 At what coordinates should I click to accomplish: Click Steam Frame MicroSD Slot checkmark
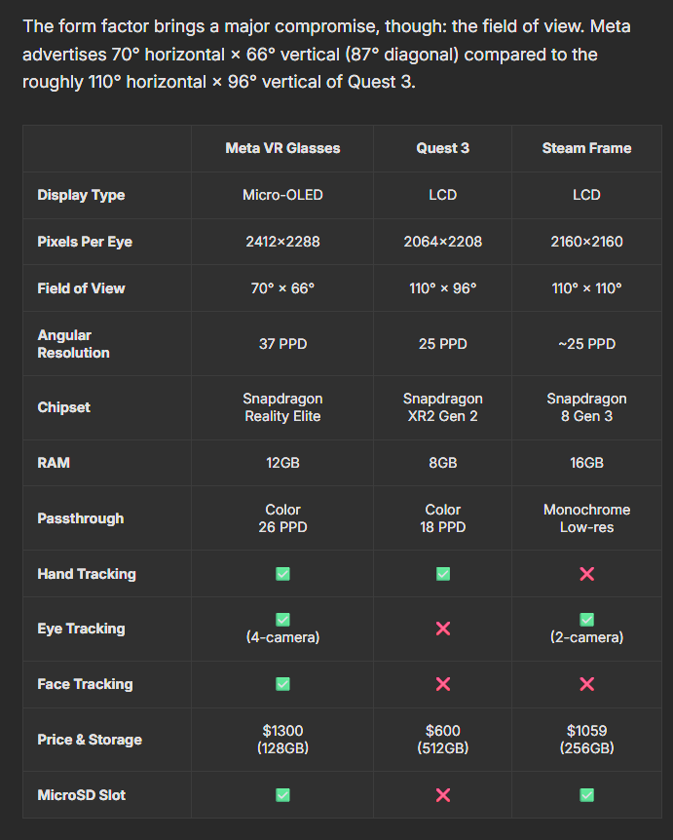pyautogui.click(x=586, y=795)
